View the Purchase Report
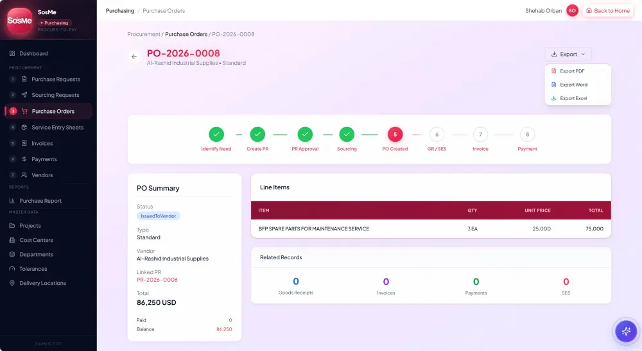Image resolution: width=642 pixels, height=351 pixels. [x=35, y=201]
